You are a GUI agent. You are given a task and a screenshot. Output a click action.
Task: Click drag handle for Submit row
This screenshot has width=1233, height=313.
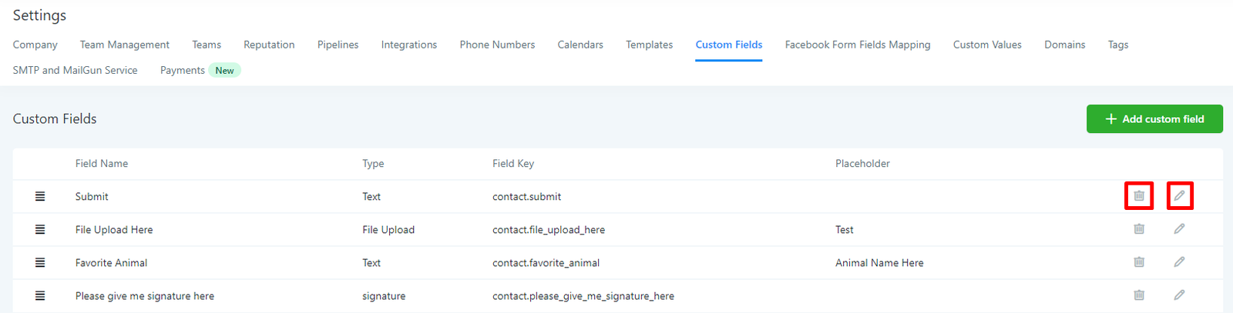40,197
